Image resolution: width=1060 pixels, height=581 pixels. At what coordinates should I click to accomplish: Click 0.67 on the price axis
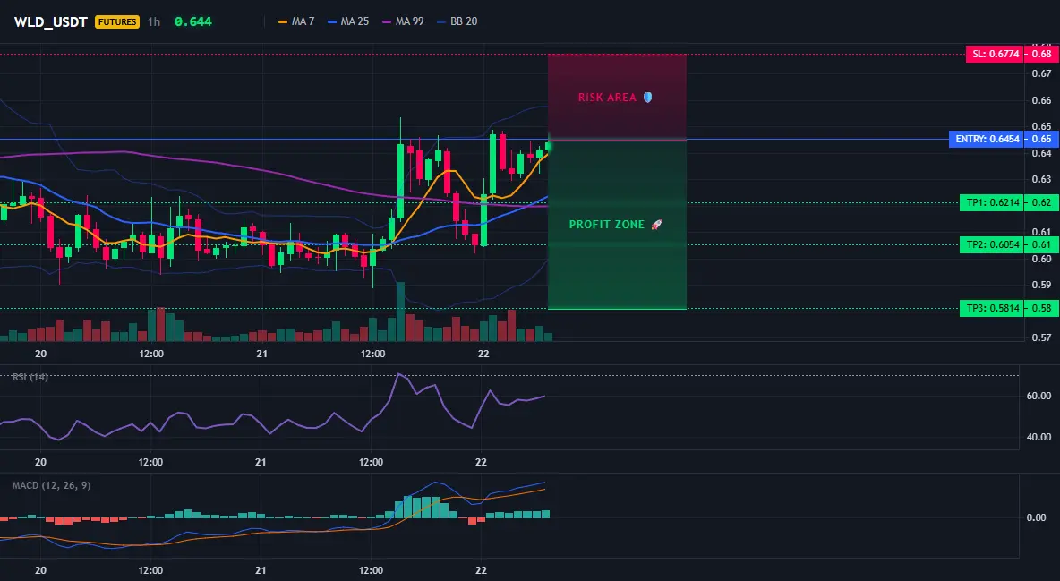[x=1042, y=73]
